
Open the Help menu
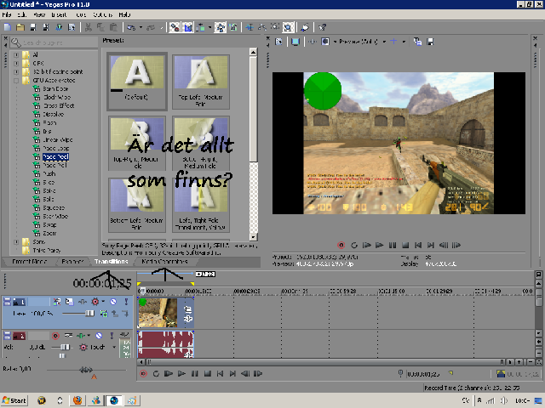(x=124, y=14)
